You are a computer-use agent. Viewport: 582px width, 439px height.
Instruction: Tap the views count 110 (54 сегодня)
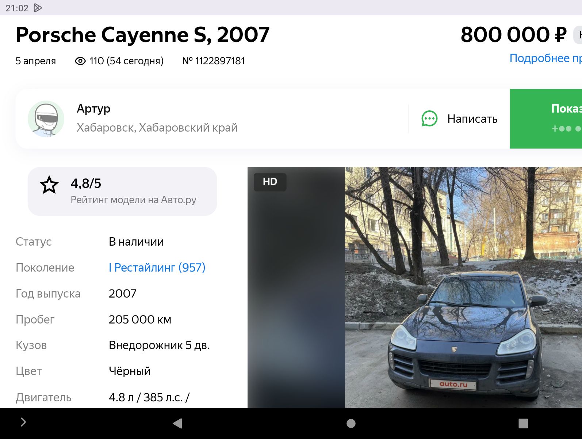(126, 61)
